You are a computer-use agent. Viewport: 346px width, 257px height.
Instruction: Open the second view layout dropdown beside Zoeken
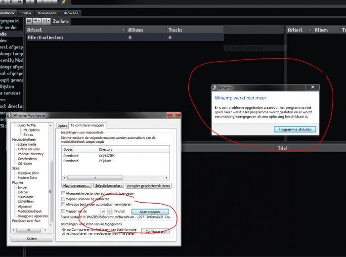37,21
